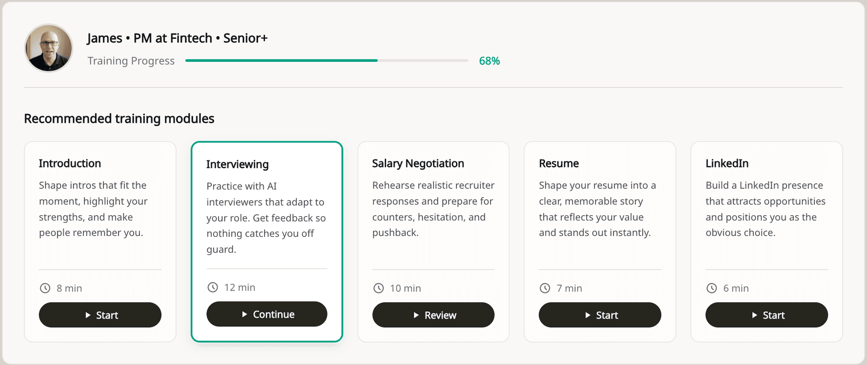Click the Introduction module title
867x365 pixels.
(70, 163)
